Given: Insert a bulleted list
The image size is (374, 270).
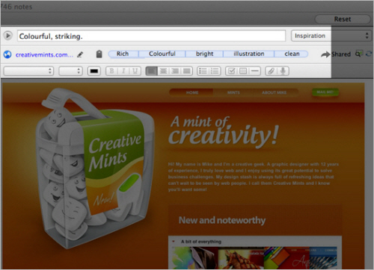Looking at the screenshot, I should point(203,72).
